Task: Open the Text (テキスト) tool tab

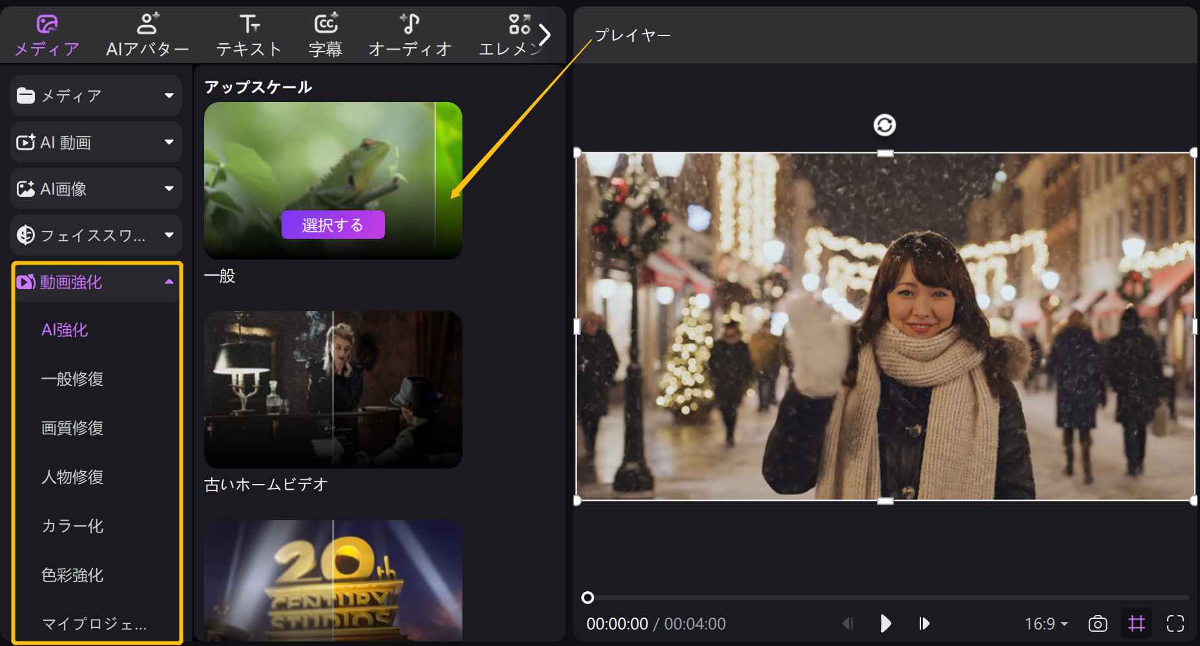Action: click(x=249, y=35)
